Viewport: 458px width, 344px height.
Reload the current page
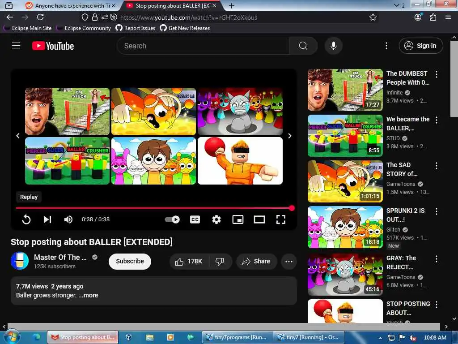coord(40,17)
